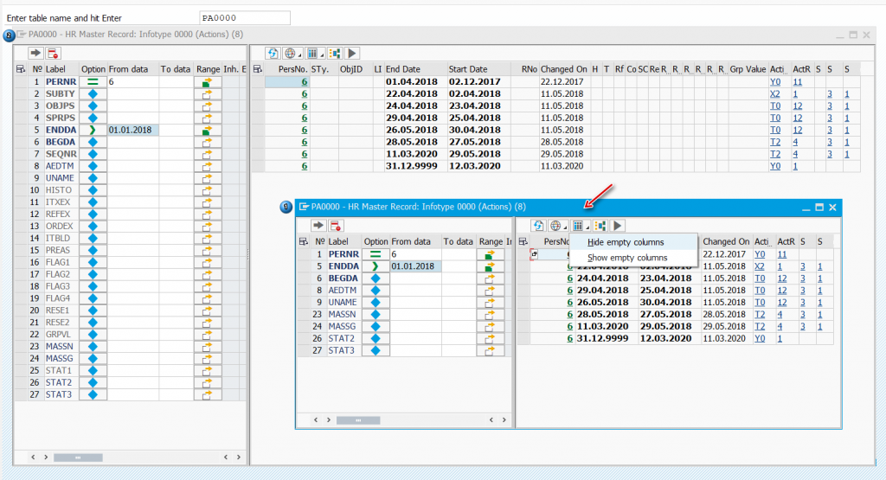Click the columns icon in the back window's result toolbar
Image resolution: width=886 pixels, height=480 pixels.
click(x=311, y=53)
